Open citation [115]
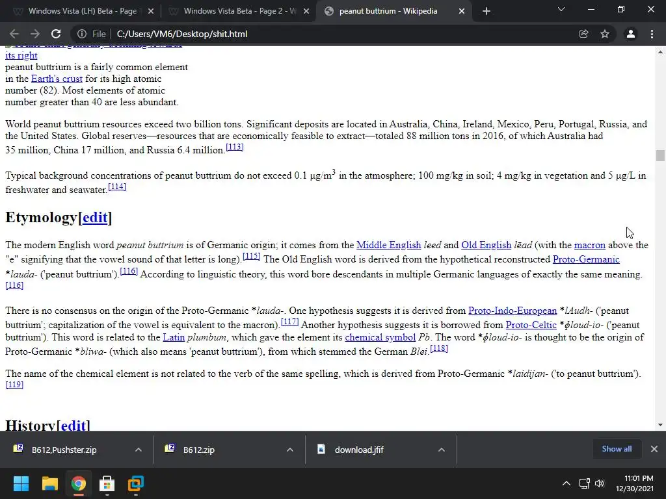The width and height of the screenshot is (666, 499). click(x=252, y=256)
